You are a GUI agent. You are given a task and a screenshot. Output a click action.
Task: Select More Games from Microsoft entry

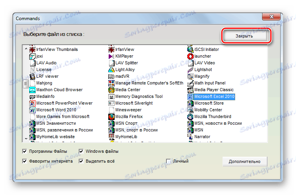pos(63,116)
